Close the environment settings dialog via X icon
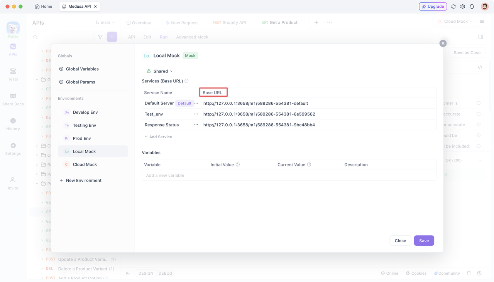 coord(443,44)
